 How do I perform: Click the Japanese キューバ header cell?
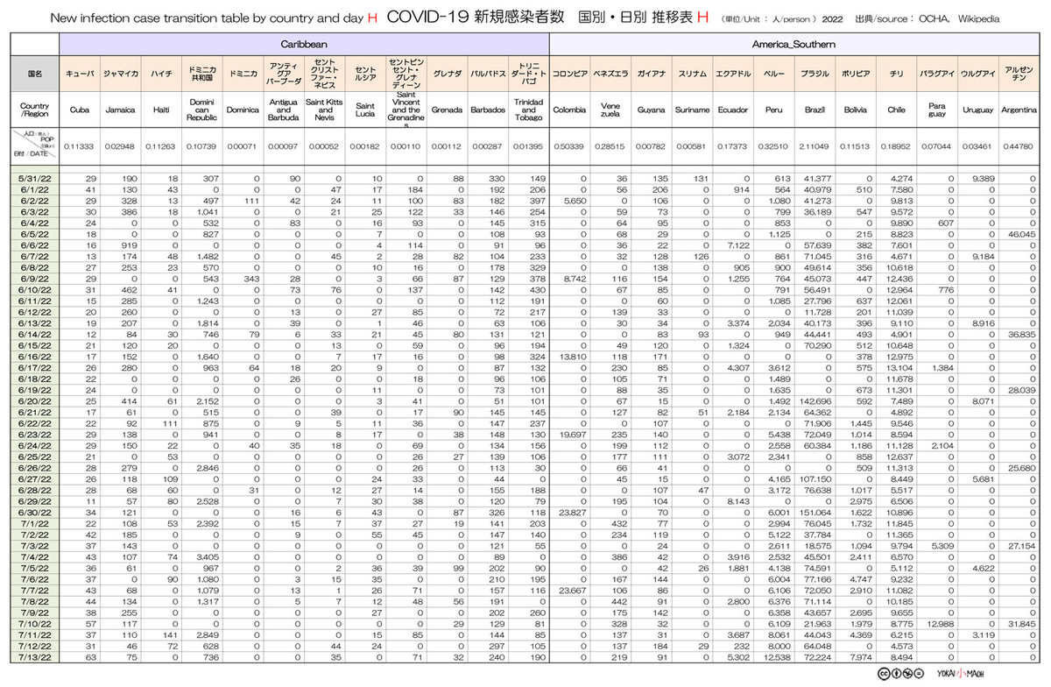tap(80, 74)
